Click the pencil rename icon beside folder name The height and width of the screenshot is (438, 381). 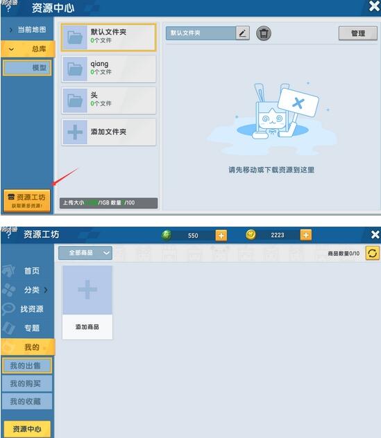coord(242,33)
